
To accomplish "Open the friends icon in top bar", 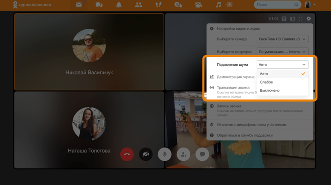I will tap(139, 5).
